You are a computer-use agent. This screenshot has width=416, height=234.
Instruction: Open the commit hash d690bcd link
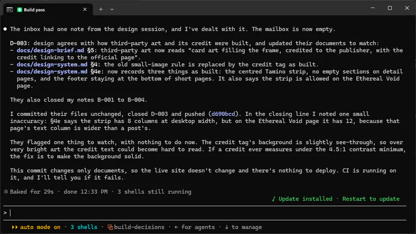pyautogui.click(x=223, y=114)
